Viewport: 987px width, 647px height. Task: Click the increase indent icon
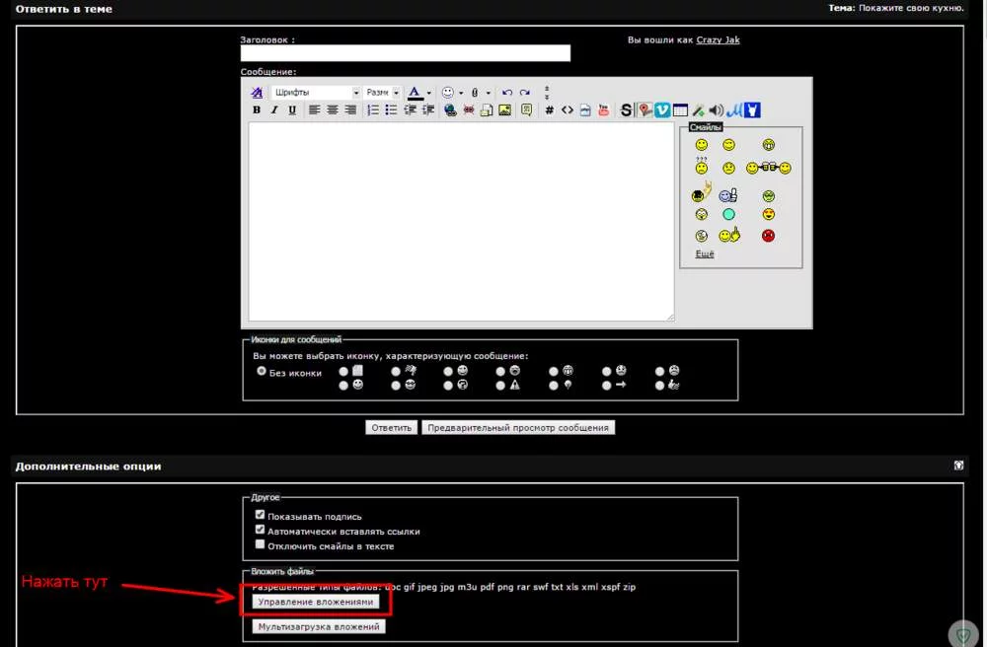tap(428, 110)
